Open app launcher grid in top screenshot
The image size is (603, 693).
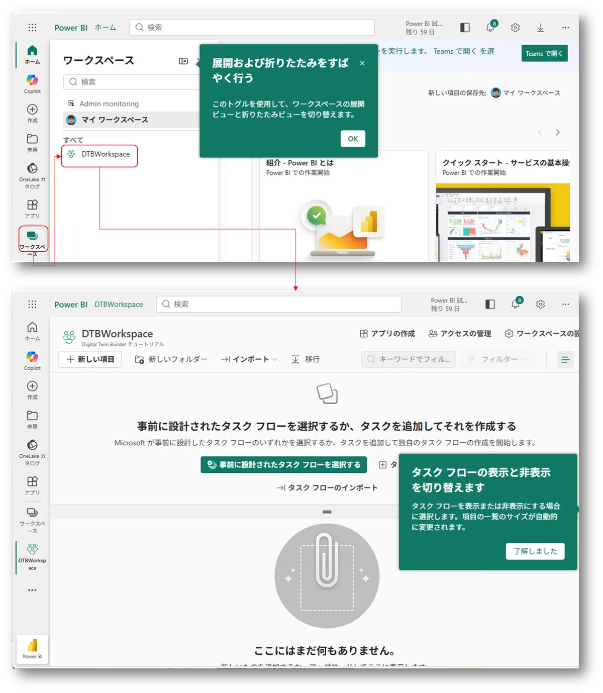(x=32, y=28)
